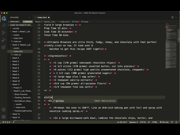Click the 'Total Time 50 mins' line

[56, 35]
